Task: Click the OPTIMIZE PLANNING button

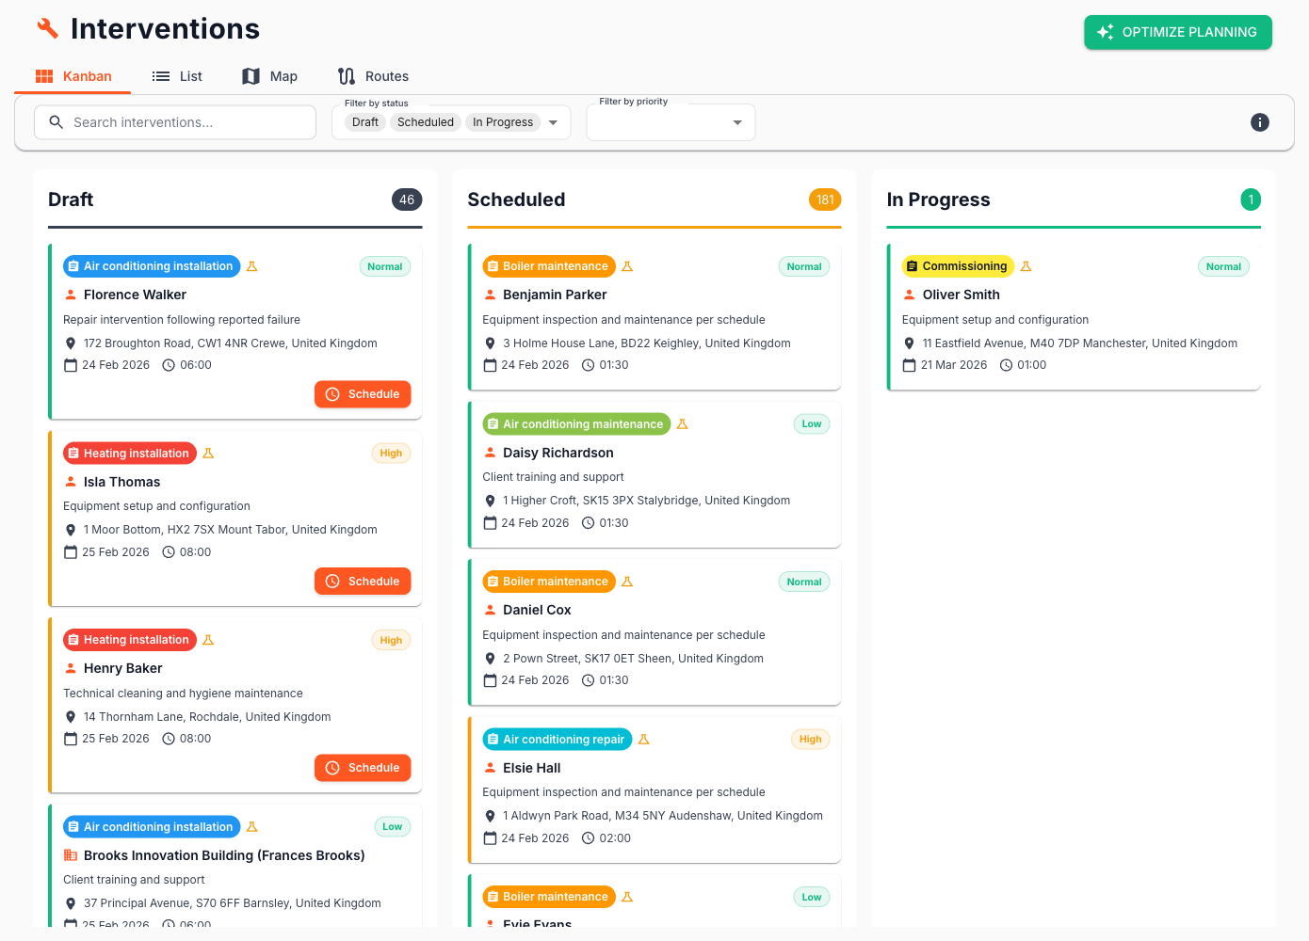Action: 1177,31
